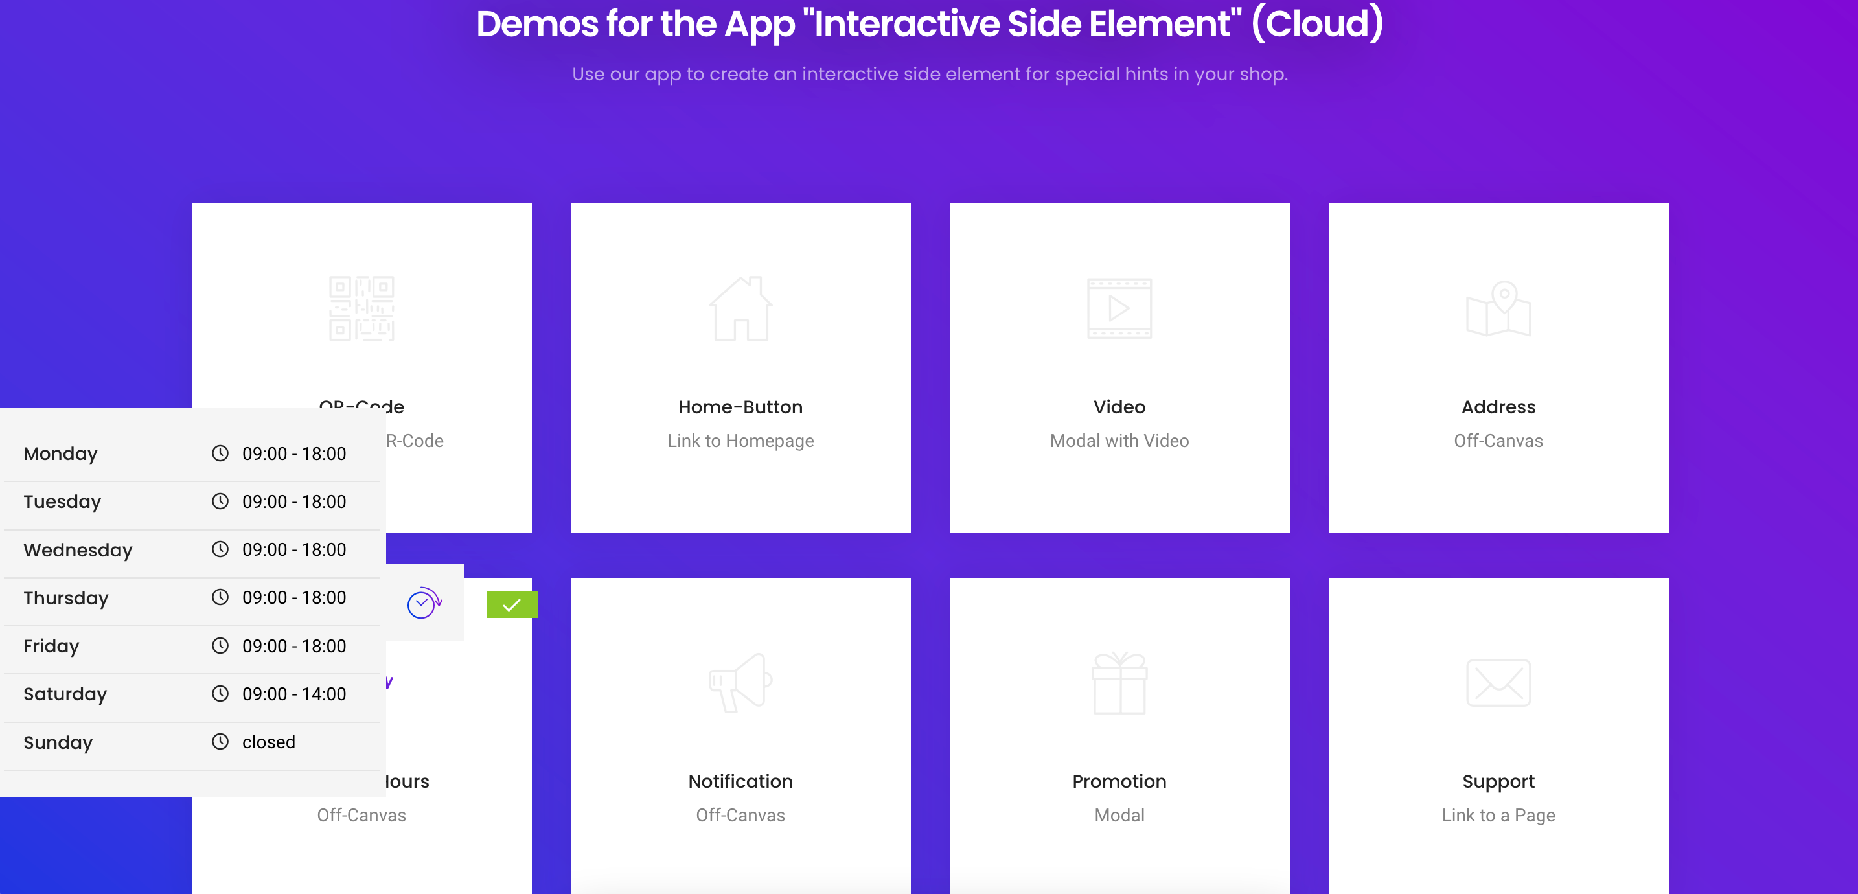Click 'Link to a Page' under Support

coord(1498,816)
